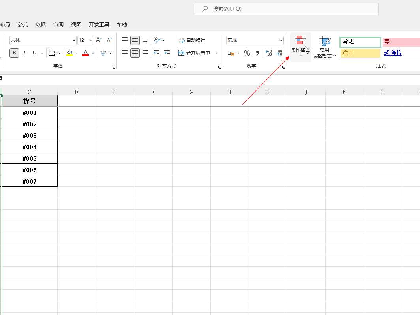Screen dimensions: 420x315
Task: Expand fill color palette arrow
Action: pyautogui.click(x=77, y=53)
